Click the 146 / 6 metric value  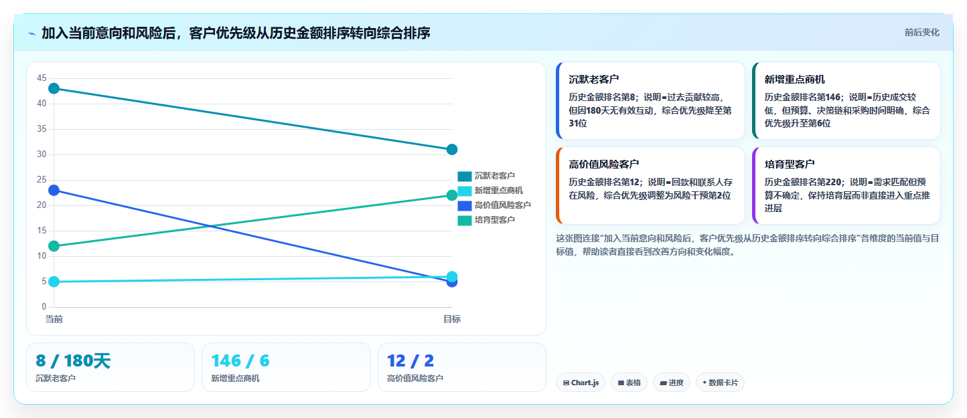240,361
